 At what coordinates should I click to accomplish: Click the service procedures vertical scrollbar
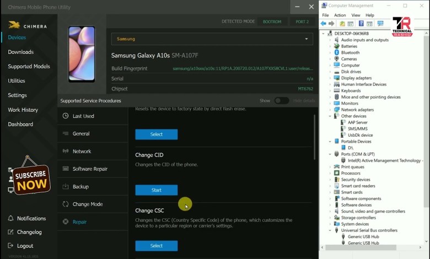(315, 138)
